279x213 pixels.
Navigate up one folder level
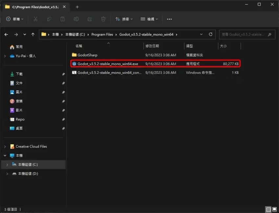tap(33, 35)
